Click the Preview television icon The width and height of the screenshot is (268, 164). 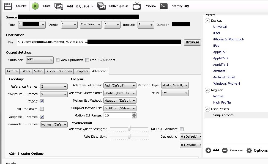137,6
